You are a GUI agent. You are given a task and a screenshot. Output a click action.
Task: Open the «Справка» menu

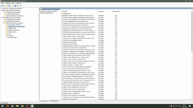coord(18,3)
